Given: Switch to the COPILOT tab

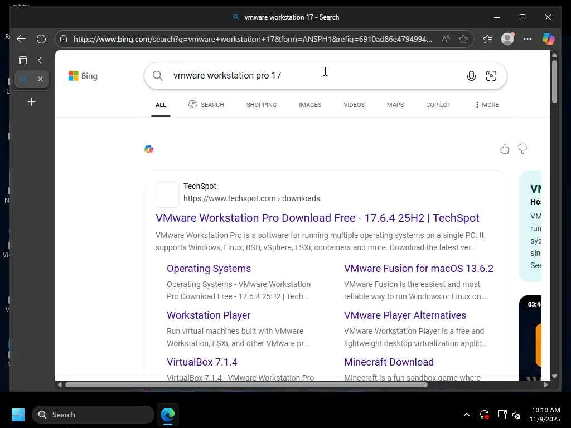Looking at the screenshot, I should [x=438, y=105].
